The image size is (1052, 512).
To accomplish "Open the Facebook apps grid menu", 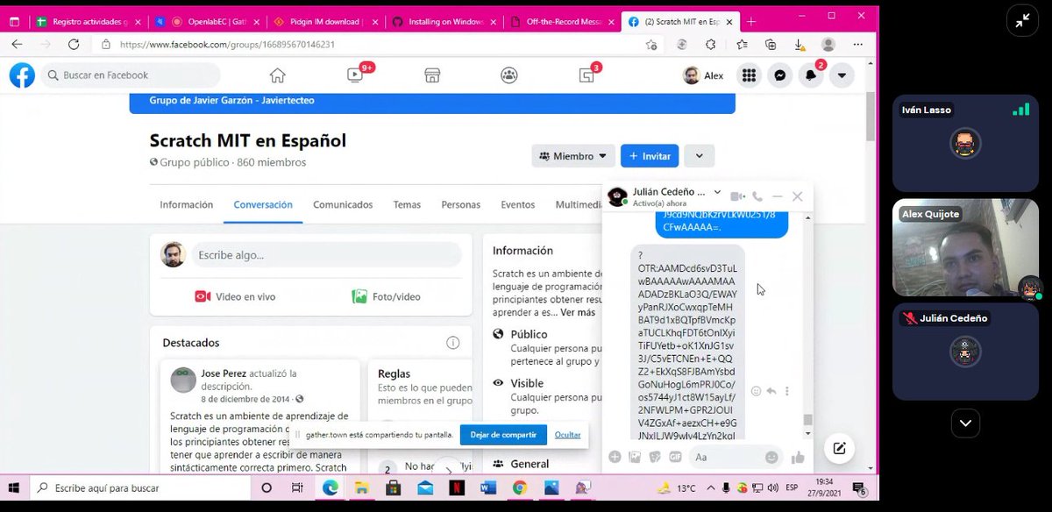I will [749, 75].
